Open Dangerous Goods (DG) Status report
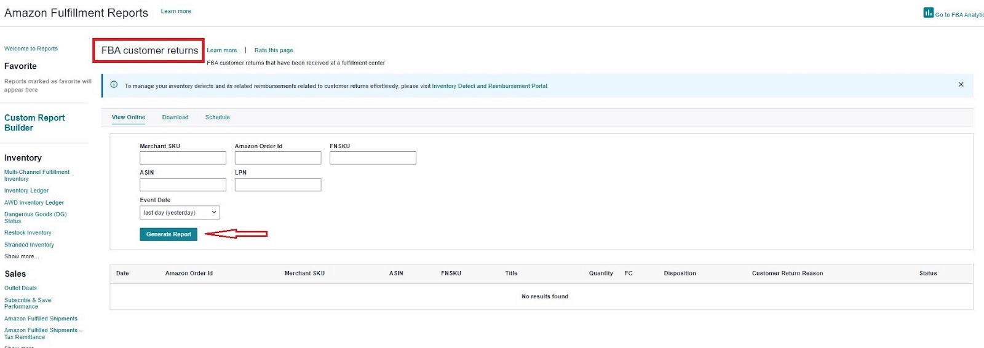This screenshot has height=348, width=984. [x=35, y=218]
